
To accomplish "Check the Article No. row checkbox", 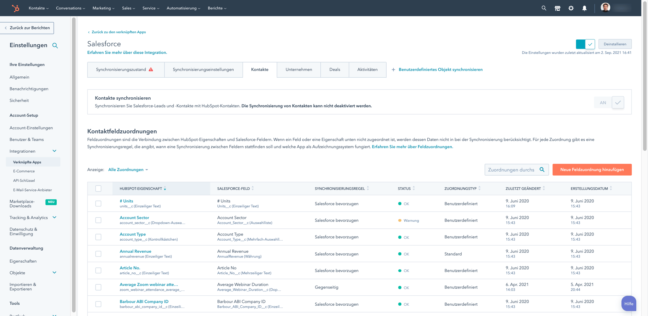I will pos(98,270).
